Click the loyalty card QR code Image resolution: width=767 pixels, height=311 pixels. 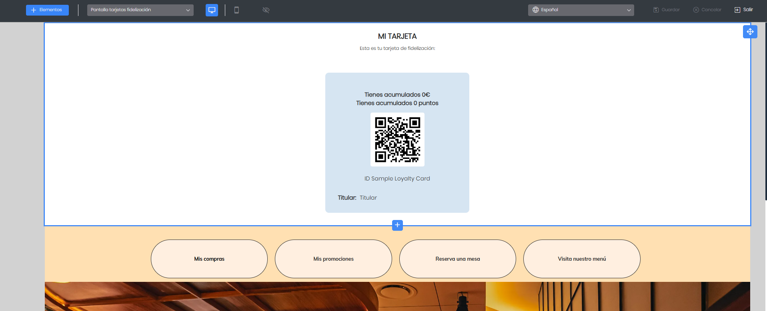(397, 140)
